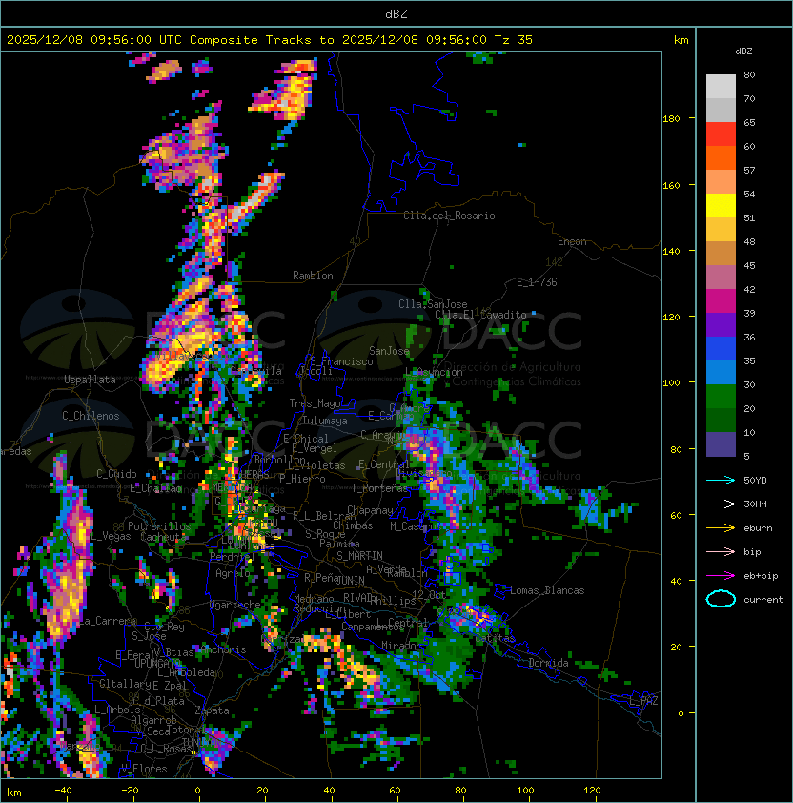
Task: Click the 'L_Vegas' map label
Action: pos(111,536)
